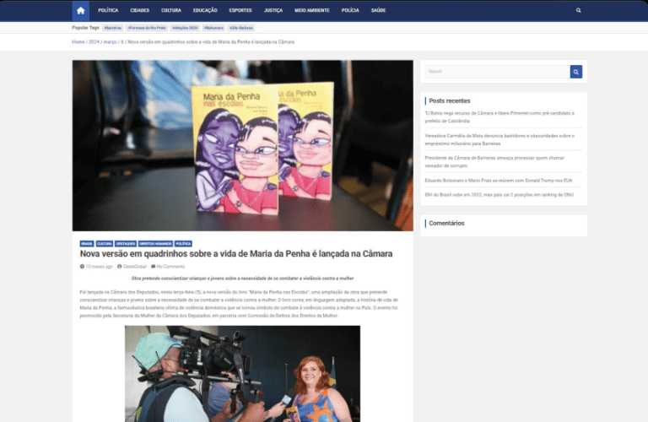Select the #São Barbosa popular tag

240,28
